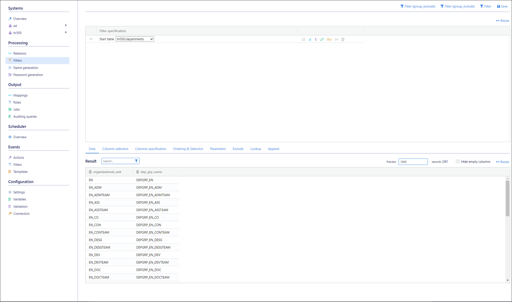Click the checkmark box icon in filter row
This screenshot has height=302, width=512.
(303, 39)
